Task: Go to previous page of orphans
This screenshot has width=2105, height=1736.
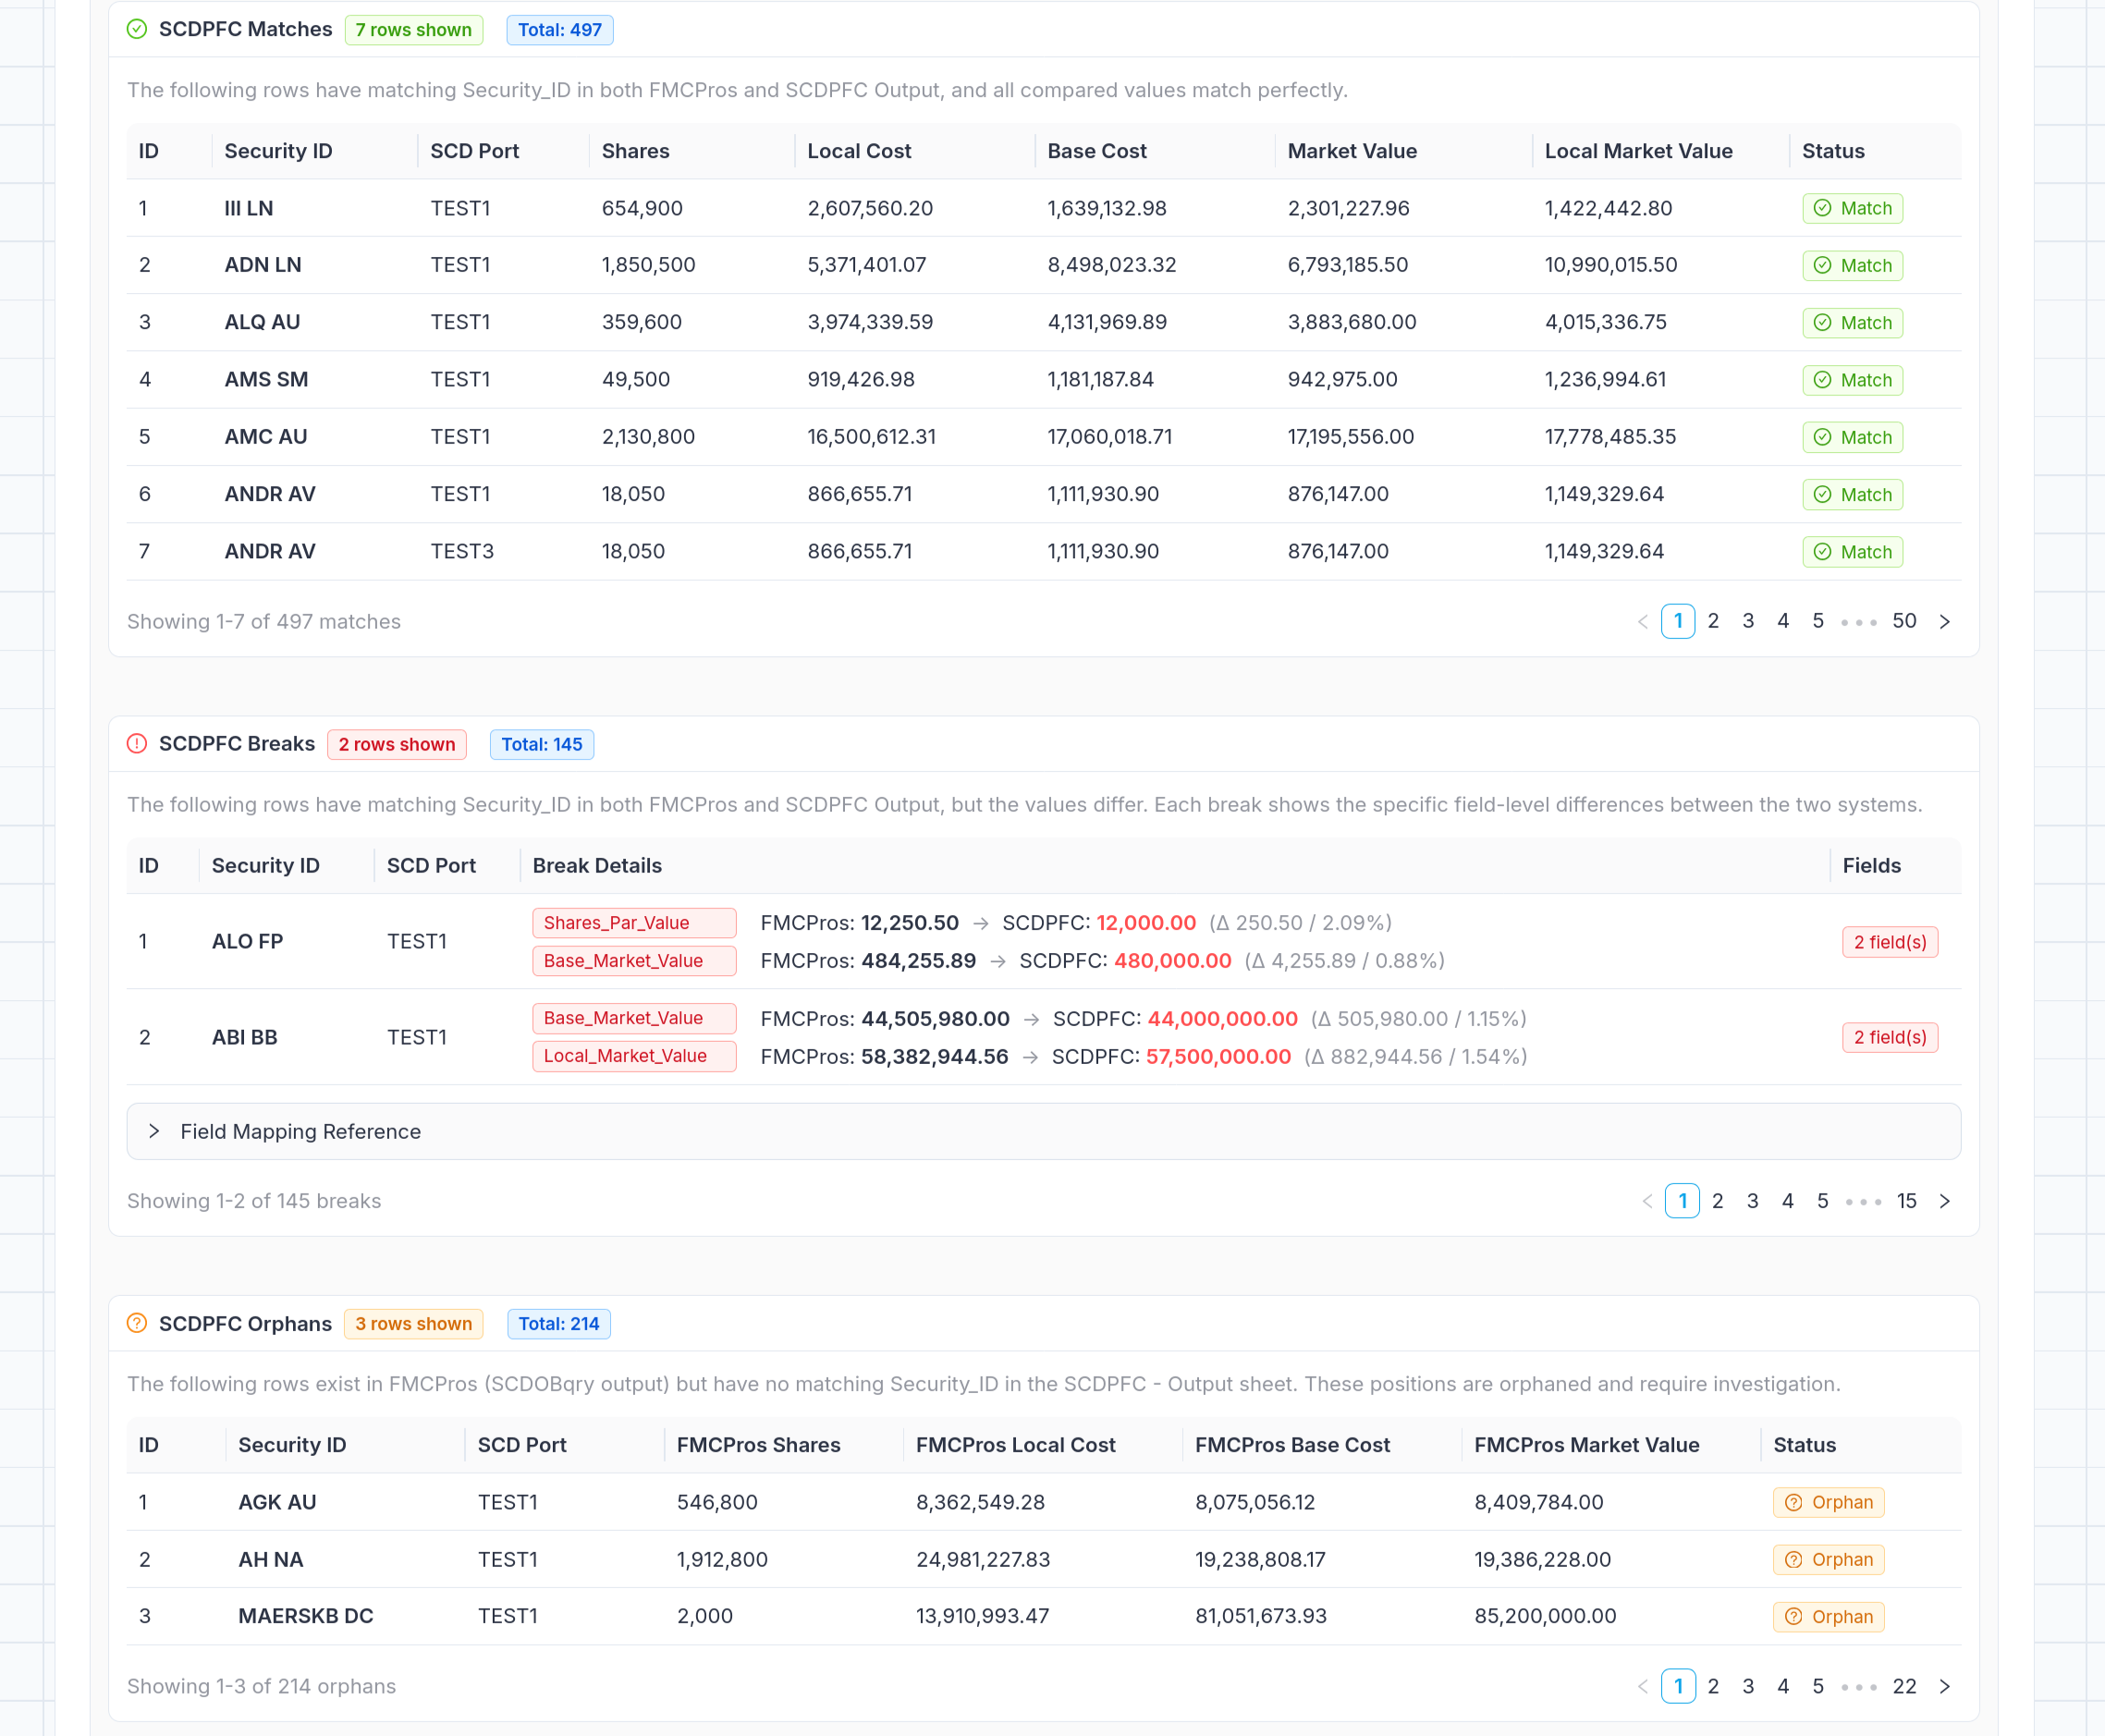Action: 1642,1686
